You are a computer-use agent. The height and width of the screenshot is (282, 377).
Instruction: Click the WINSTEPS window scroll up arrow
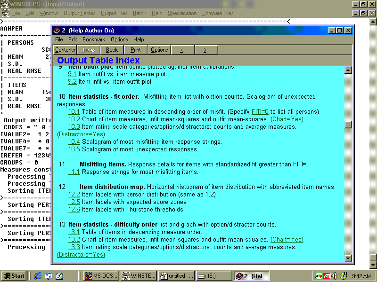[373, 22]
